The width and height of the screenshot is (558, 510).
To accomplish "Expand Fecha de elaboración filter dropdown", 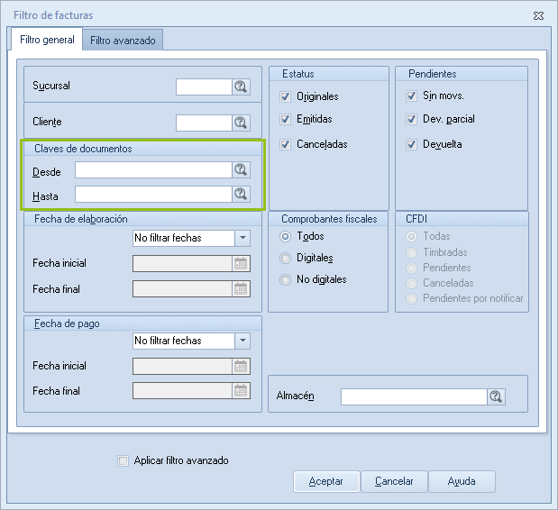I will tap(242, 238).
